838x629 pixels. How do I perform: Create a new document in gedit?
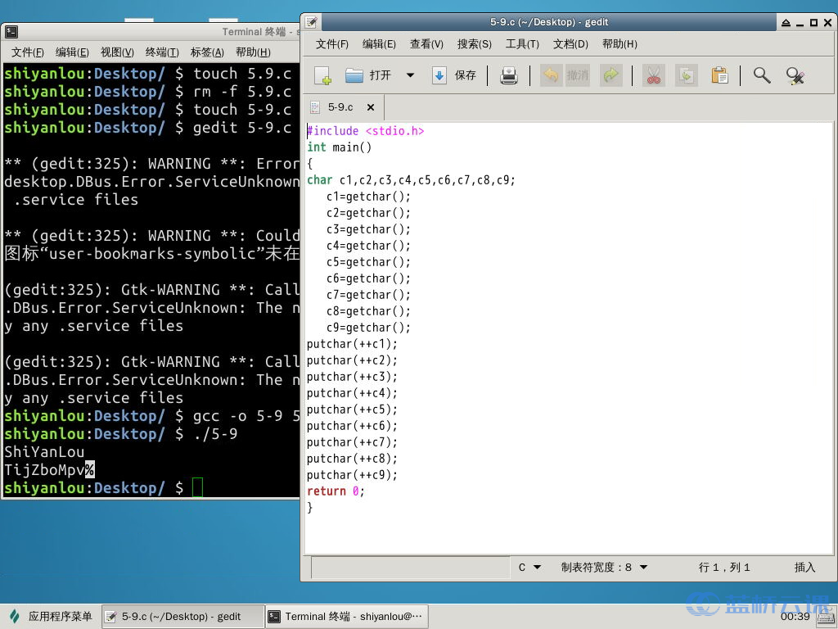322,75
